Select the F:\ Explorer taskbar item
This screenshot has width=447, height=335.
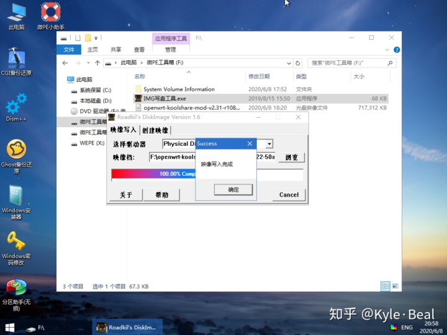[35, 328]
